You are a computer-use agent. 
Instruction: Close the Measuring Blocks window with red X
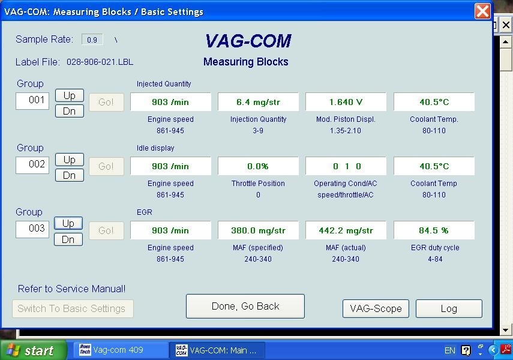click(x=482, y=11)
